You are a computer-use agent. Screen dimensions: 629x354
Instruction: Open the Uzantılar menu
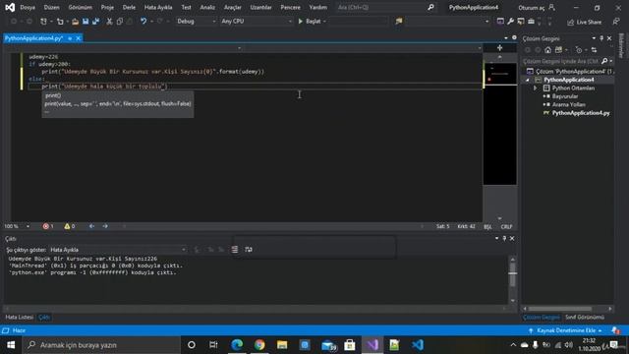pos(260,7)
